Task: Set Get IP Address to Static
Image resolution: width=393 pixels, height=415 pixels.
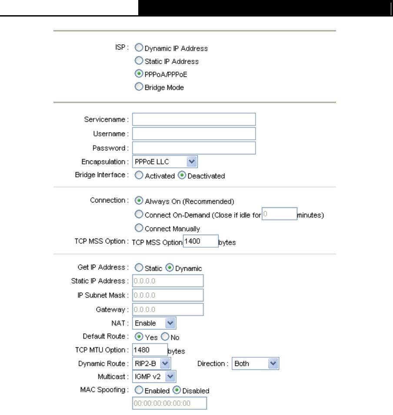Action: click(139, 267)
